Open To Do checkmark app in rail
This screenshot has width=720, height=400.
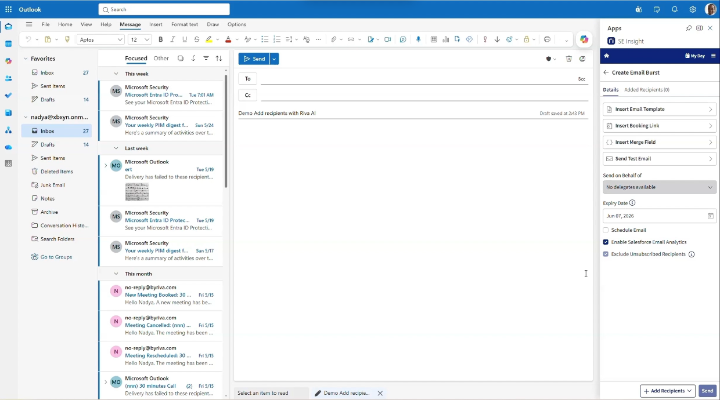8,96
